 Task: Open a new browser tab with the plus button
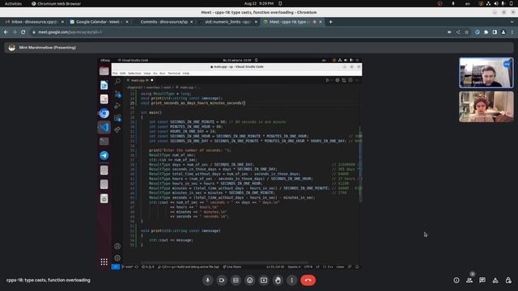click(330, 22)
